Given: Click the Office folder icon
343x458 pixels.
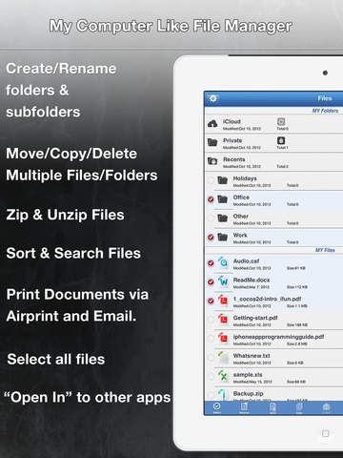Looking at the screenshot, I should [x=222, y=199].
